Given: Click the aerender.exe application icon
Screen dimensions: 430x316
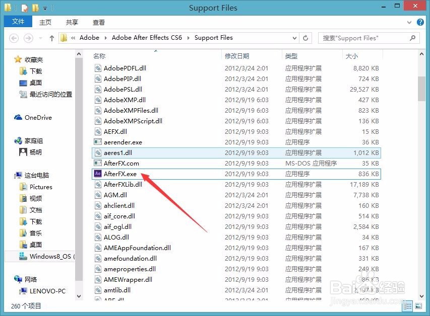Looking at the screenshot, I should click(98, 142).
